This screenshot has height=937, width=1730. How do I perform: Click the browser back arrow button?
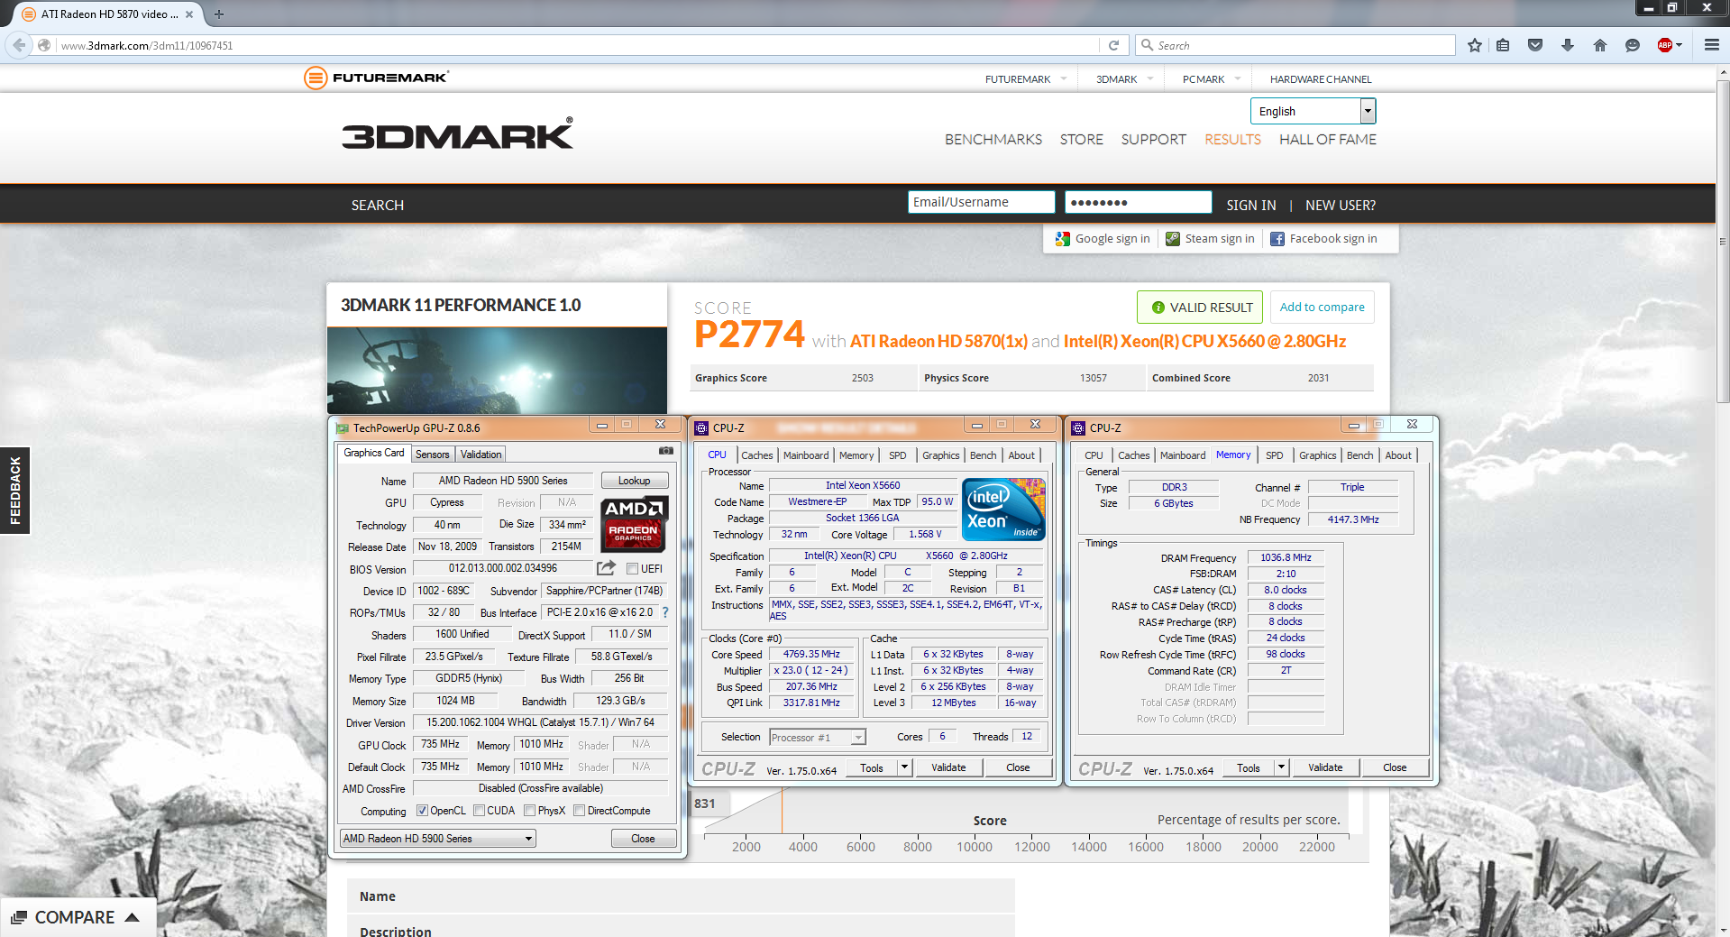point(18,45)
